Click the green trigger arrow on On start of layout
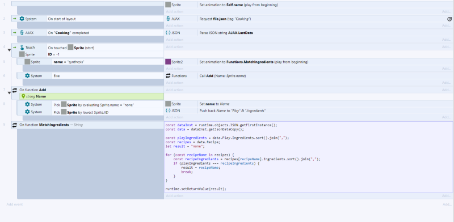Screen dimensions: 454x222 tap(15, 19)
